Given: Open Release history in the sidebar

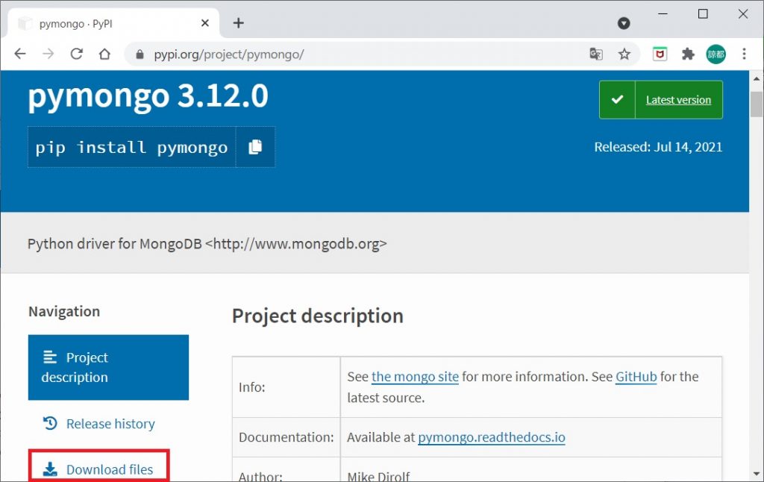Looking at the screenshot, I should pyautogui.click(x=110, y=423).
